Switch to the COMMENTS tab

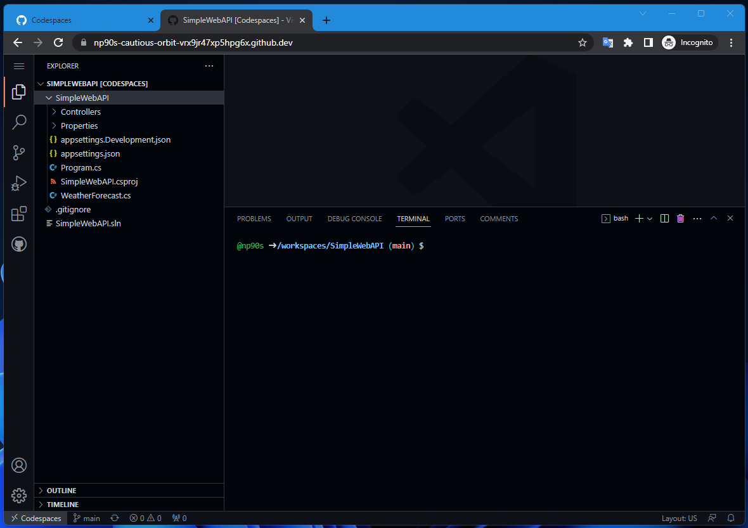click(499, 219)
